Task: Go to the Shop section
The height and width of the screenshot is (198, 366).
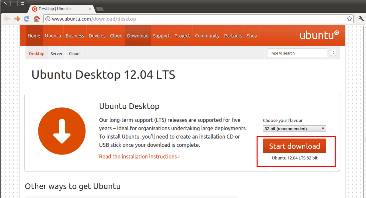Action: [252, 36]
